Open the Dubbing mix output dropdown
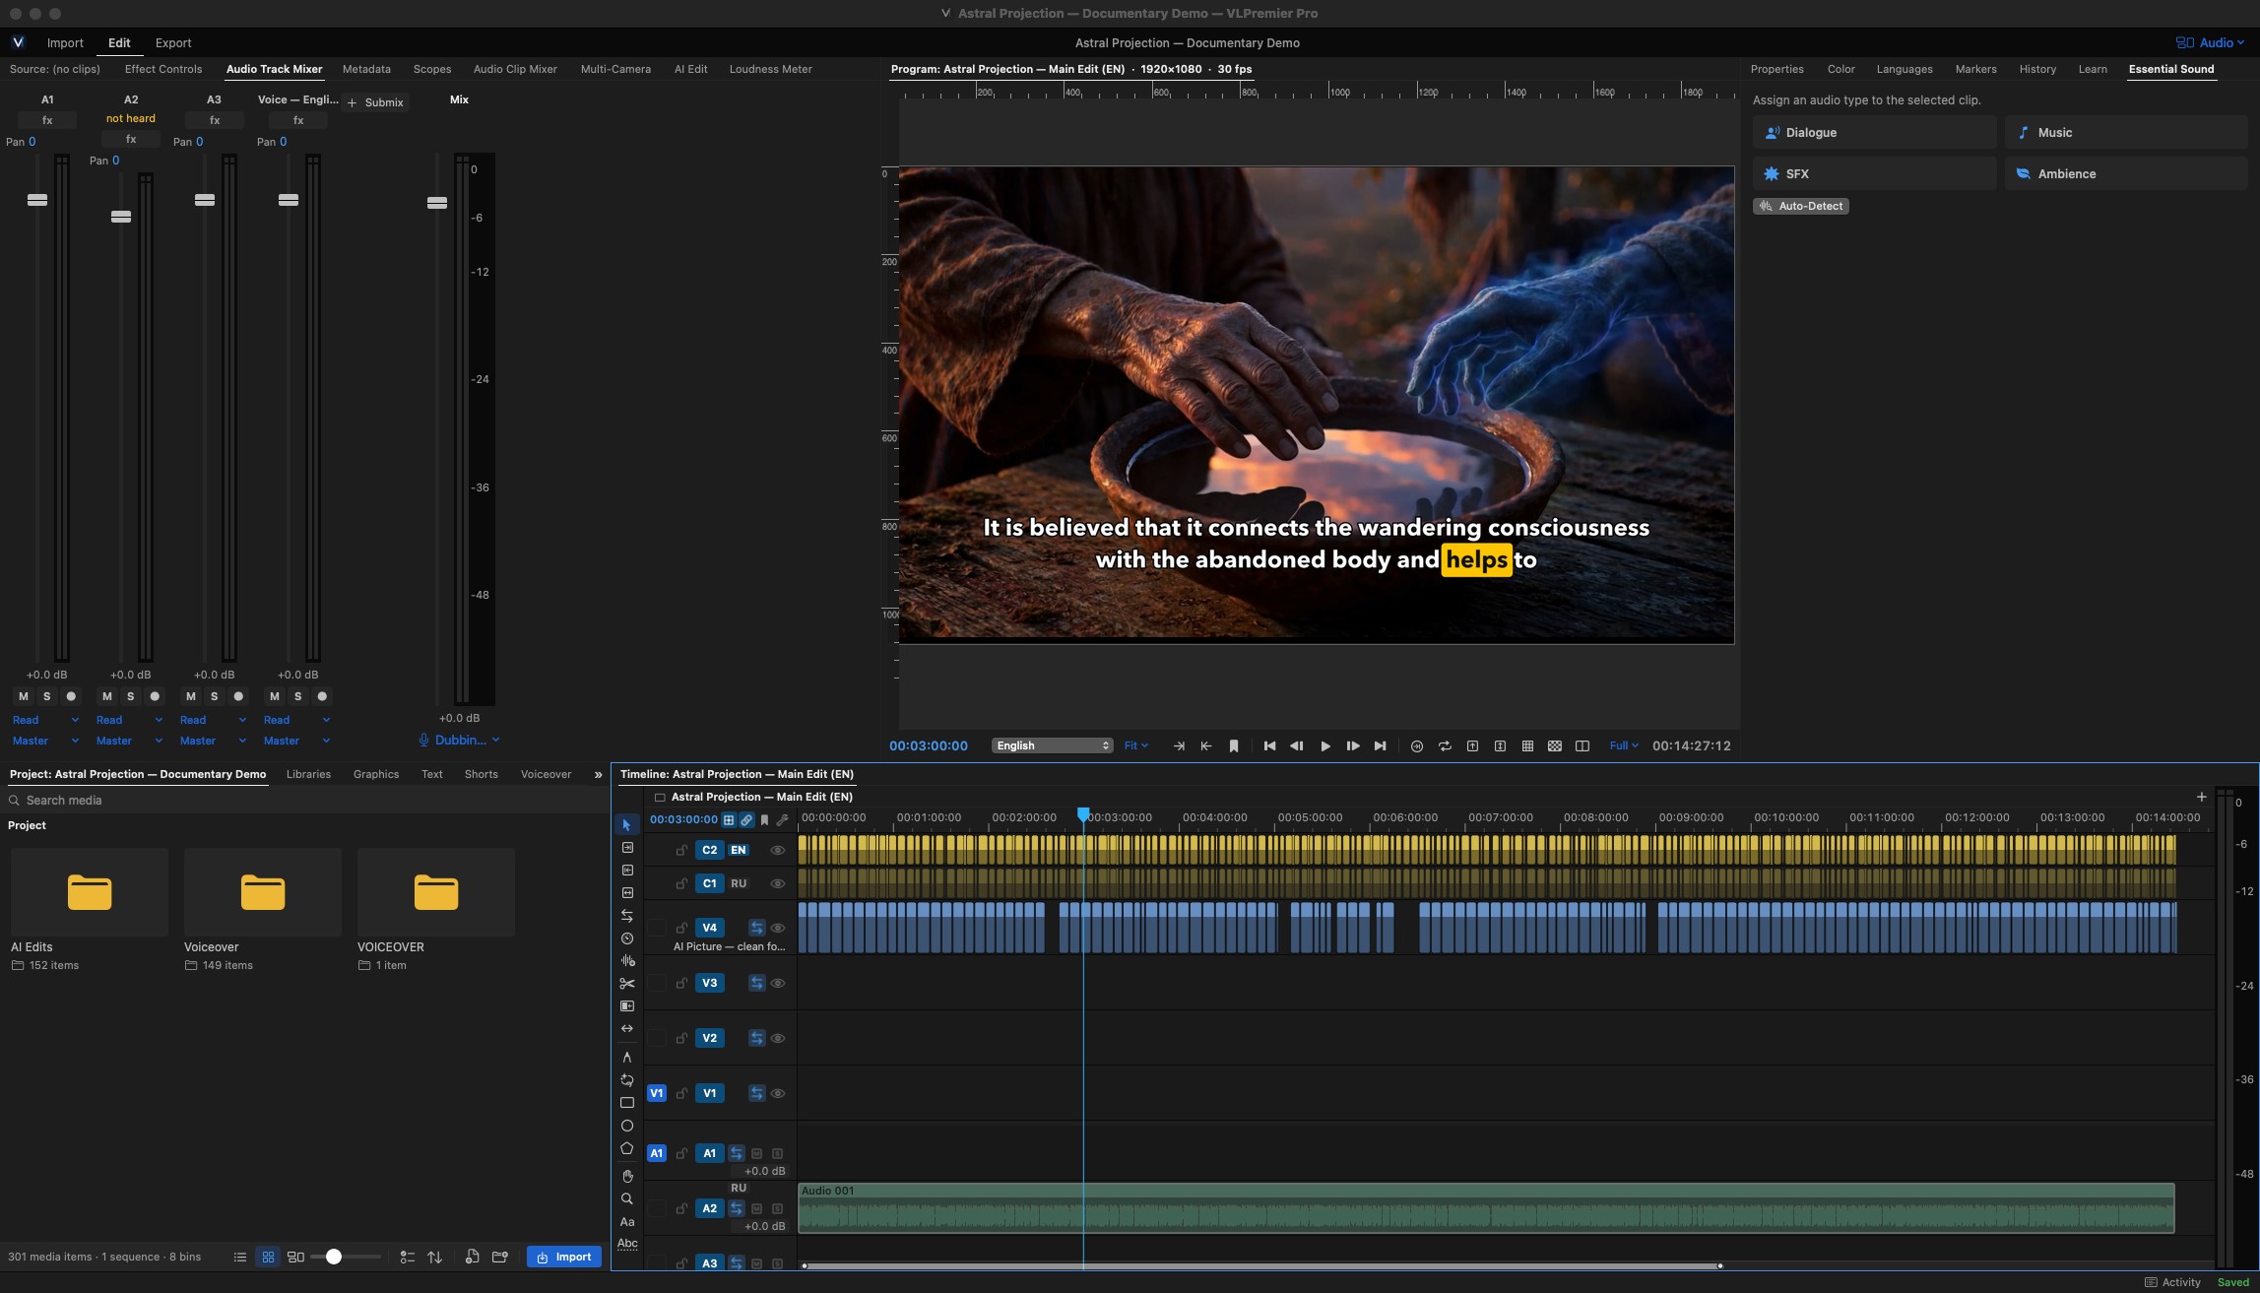The height and width of the screenshot is (1293, 2260). pos(459,740)
